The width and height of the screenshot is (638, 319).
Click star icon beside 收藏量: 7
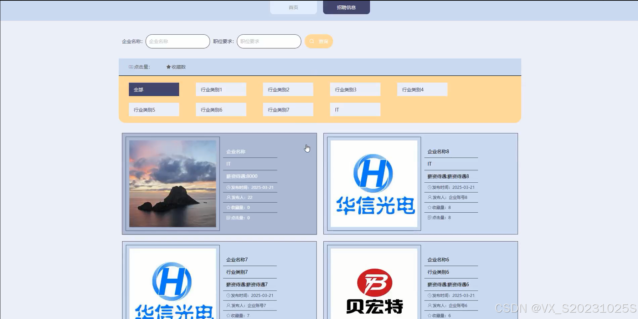click(x=228, y=315)
